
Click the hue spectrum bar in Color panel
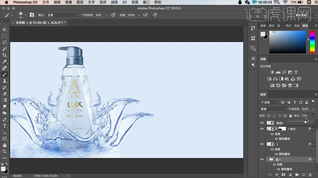click(x=312, y=42)
